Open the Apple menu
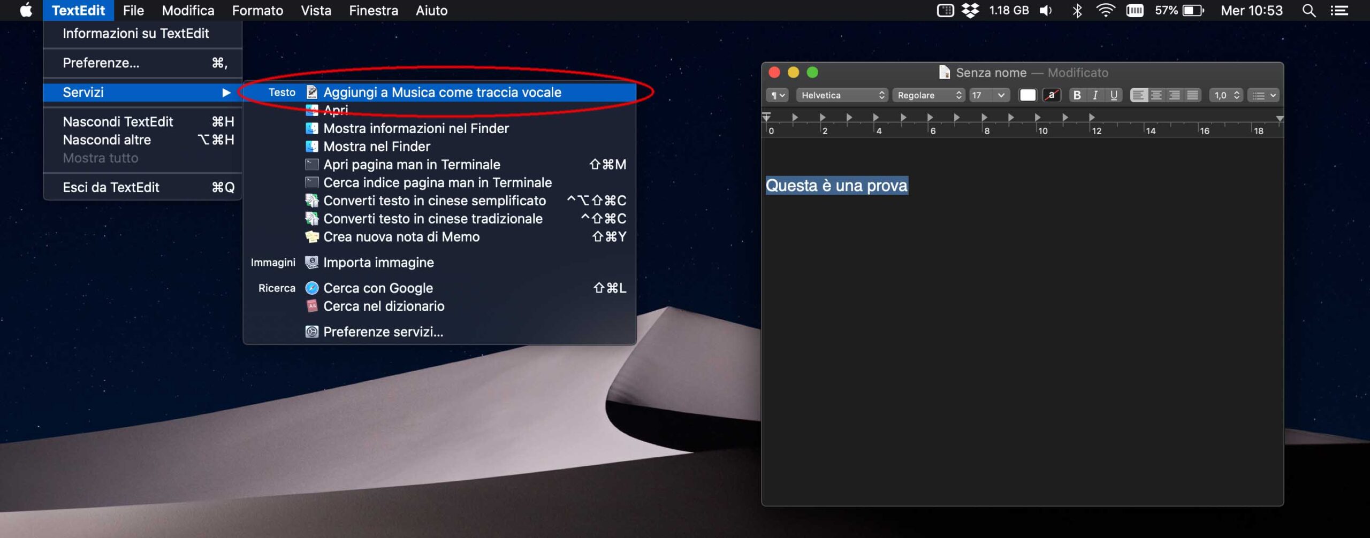1370x538 pixels. (26, 10)
